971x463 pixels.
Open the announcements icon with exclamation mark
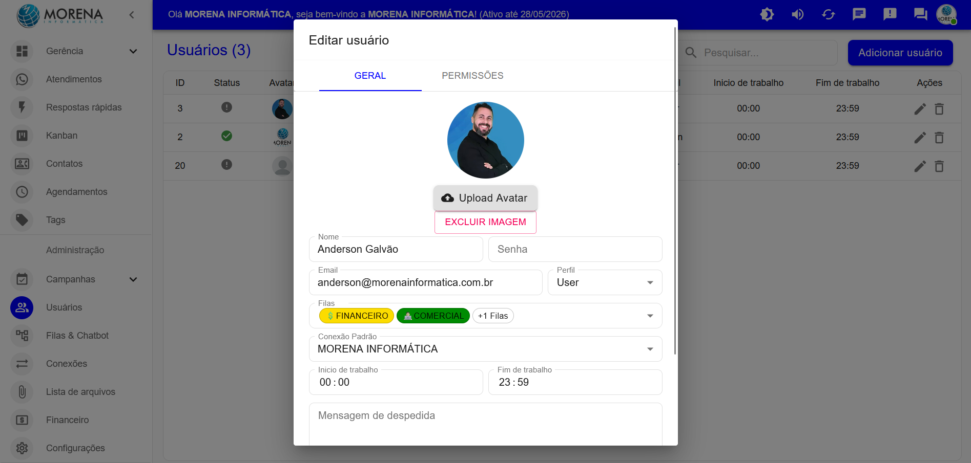(890, 14)
